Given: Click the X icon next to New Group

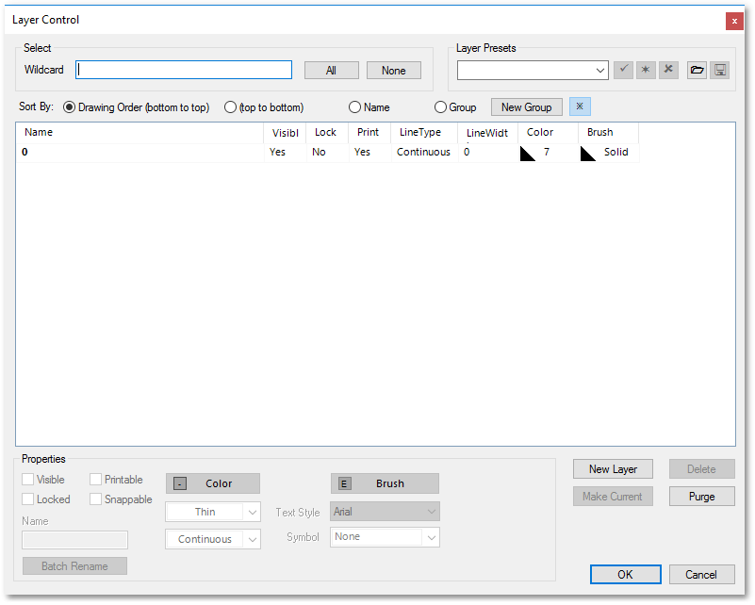Looking at the screenshot, I should pos(579,106).
